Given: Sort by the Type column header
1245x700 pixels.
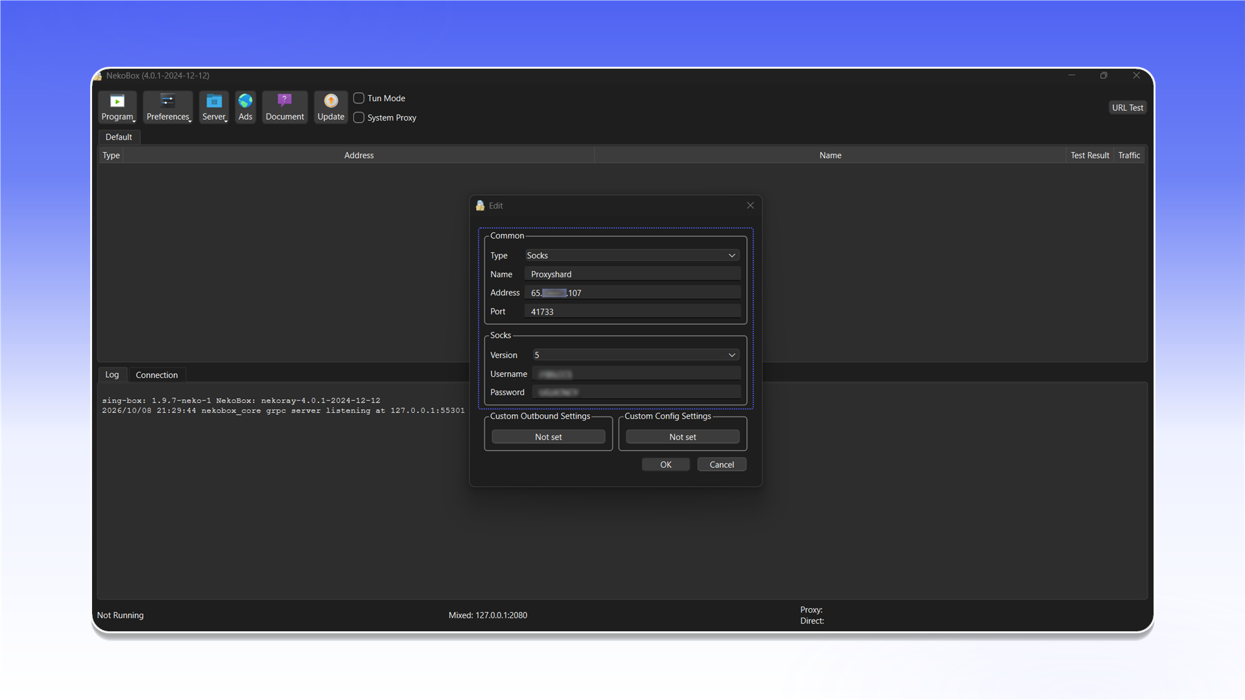Looking at the screenshot, I should (111, 156).
